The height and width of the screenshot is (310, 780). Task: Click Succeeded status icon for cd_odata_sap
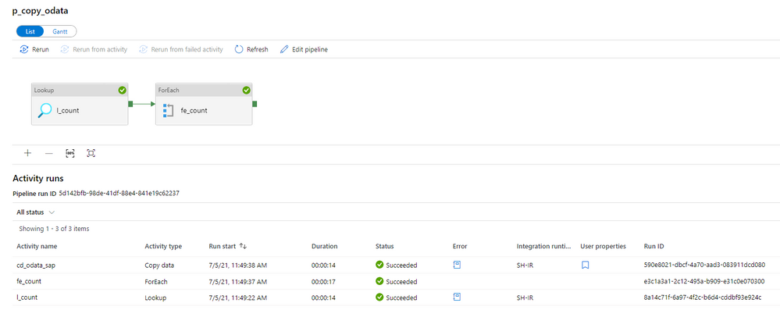379,265
